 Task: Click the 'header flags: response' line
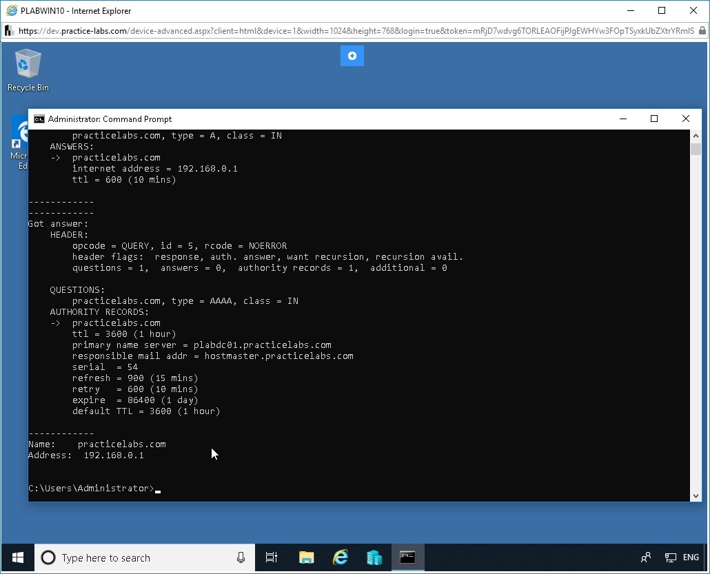pyautogui.click(x=267, y=256)
